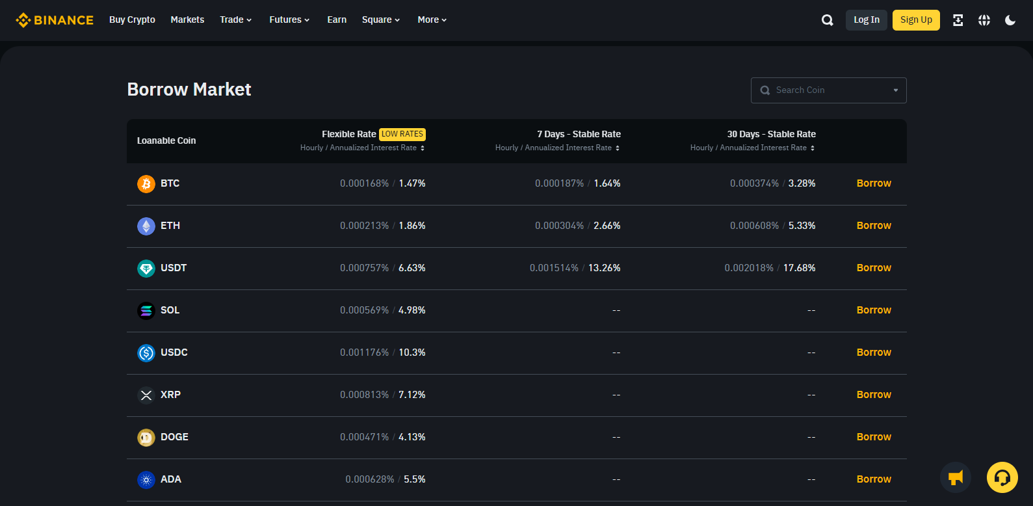
Task: Open the search magnifier icon in header
Action: pyautogui.click(x=827, y=20)
